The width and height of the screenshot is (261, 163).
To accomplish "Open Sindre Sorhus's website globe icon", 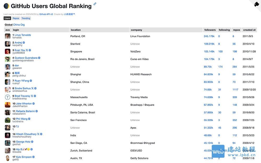I will click(35, 88).
